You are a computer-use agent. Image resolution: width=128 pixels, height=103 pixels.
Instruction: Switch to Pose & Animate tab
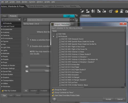[36, 6]
